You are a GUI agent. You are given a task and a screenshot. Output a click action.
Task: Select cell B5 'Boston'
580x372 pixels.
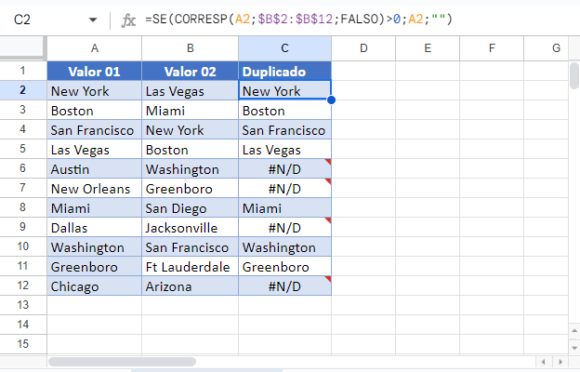click(191, 149)
